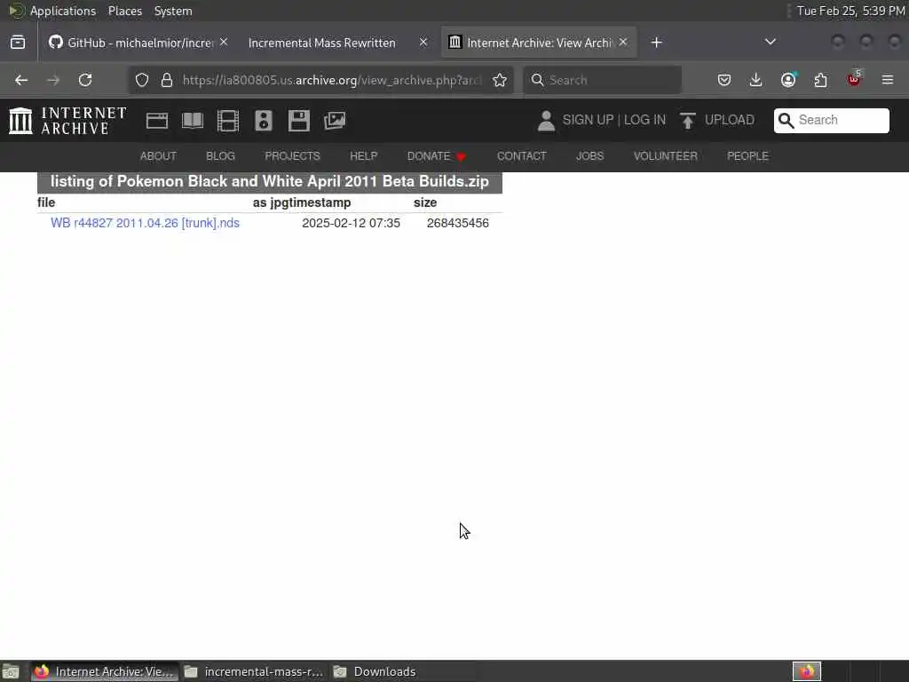
Task: Open the CONTACT nav link
Action: pyautogui.click(x=522, y=156)
